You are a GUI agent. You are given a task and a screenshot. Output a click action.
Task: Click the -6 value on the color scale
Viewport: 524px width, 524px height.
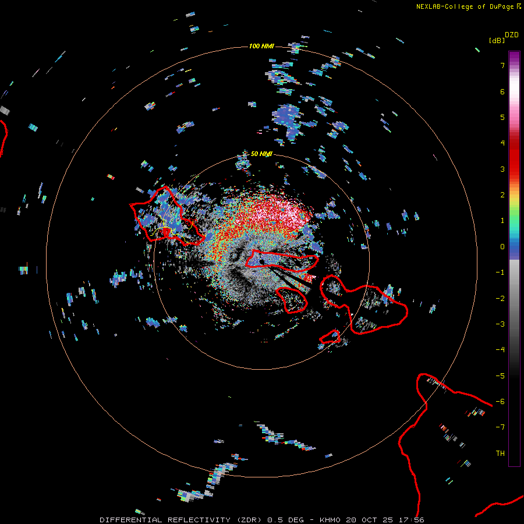[x=500, y=402]
